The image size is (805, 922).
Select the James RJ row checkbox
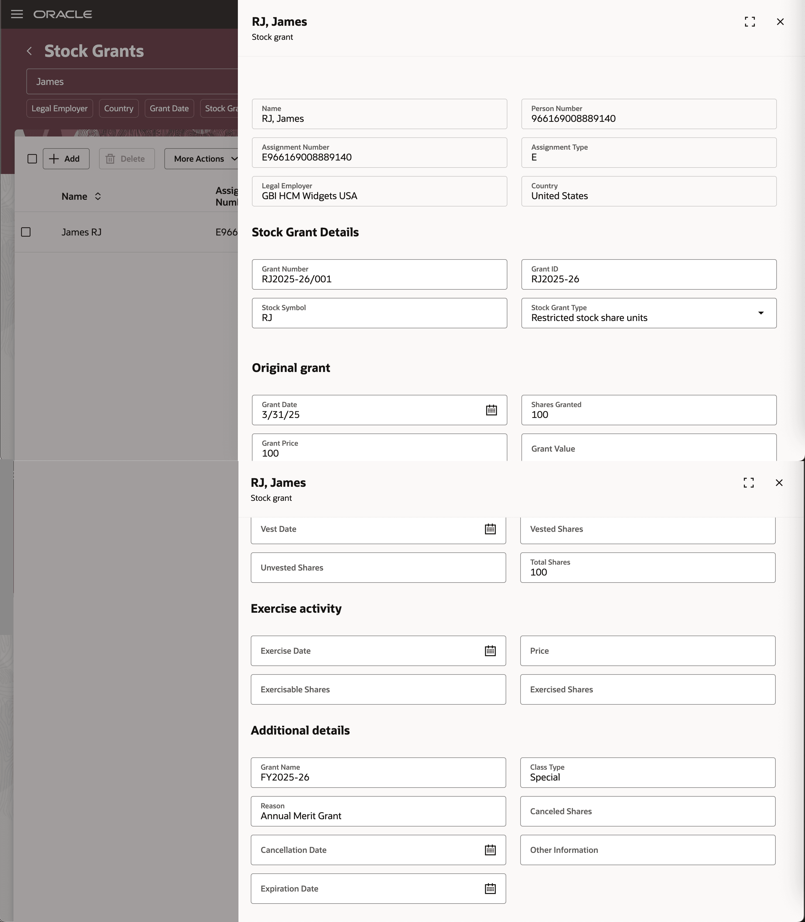click(x=26, y=232)
